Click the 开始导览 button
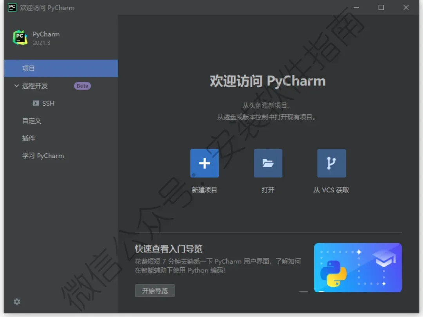The width and height of the screenshot is (423, 317). point(155,290)
